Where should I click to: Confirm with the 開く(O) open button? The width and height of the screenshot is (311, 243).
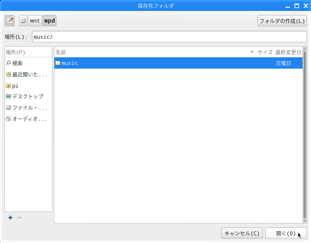point(286,233)
